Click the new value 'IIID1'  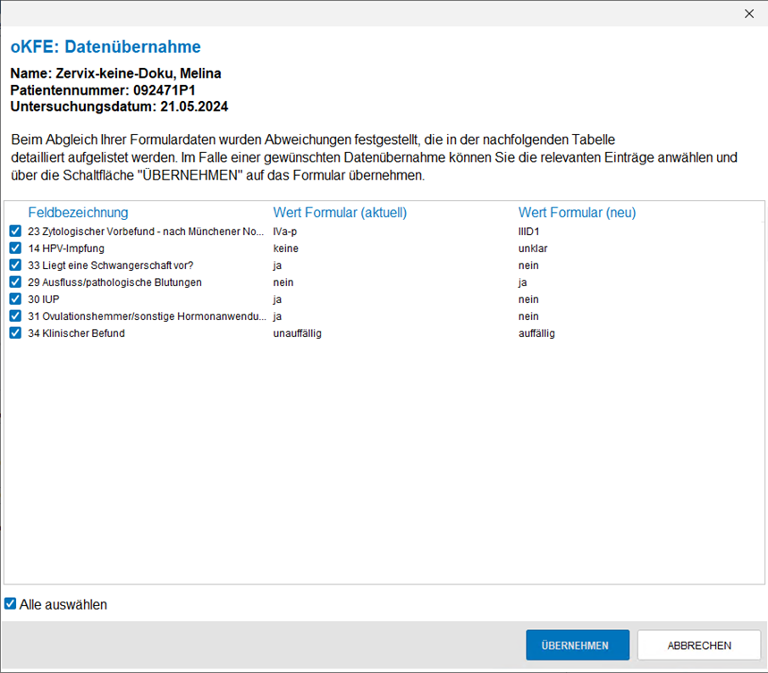[529, 231]
